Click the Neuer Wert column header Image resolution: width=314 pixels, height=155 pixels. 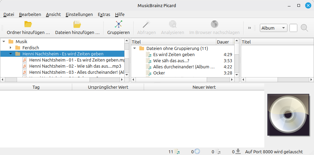(x=204, y=87)
